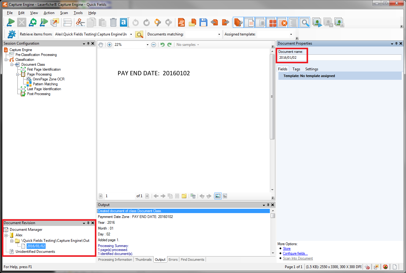Click the folder search icon beside retrieve path
The height and width of the screenshot is (273, 406).
tap(139, 35)
